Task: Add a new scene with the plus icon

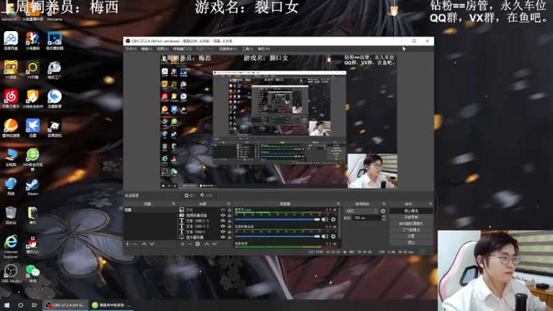Action: [127, 244]
